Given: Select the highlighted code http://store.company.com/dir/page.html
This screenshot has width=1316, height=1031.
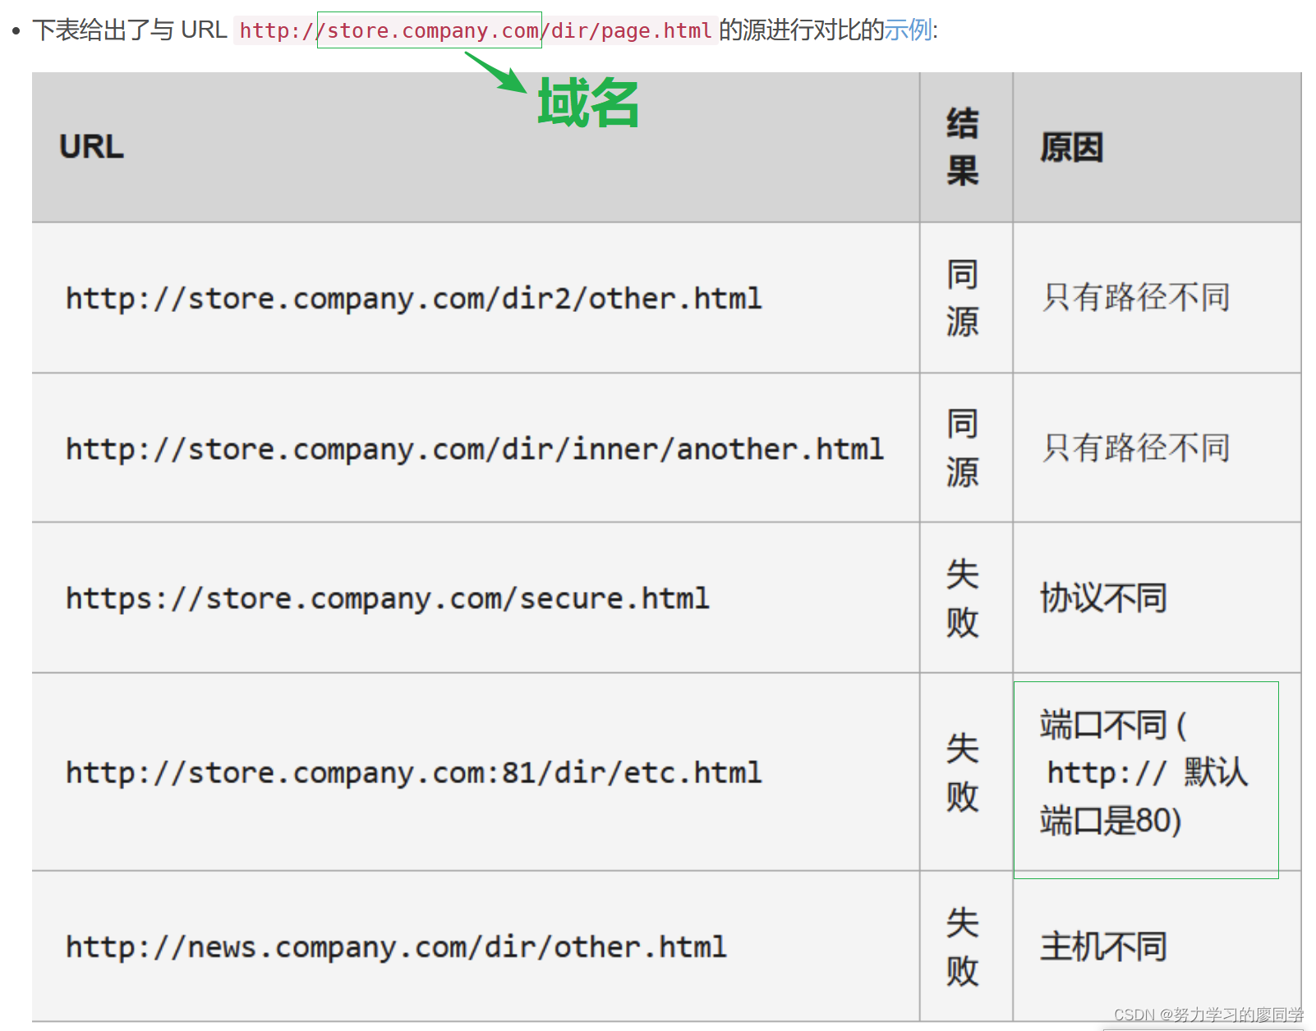Looking at the screenshot, I should point(474,31).
